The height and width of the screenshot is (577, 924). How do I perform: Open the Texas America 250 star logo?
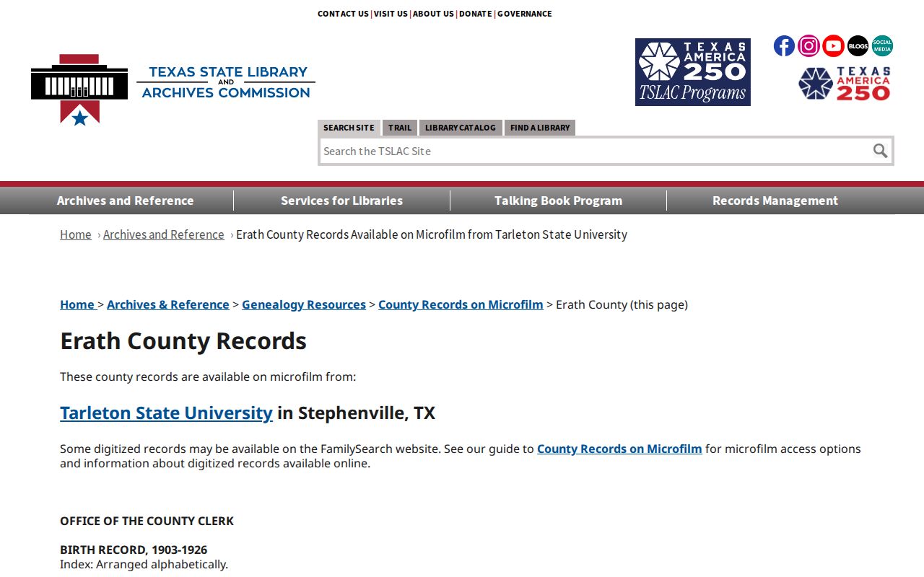[x=845, y=84]
